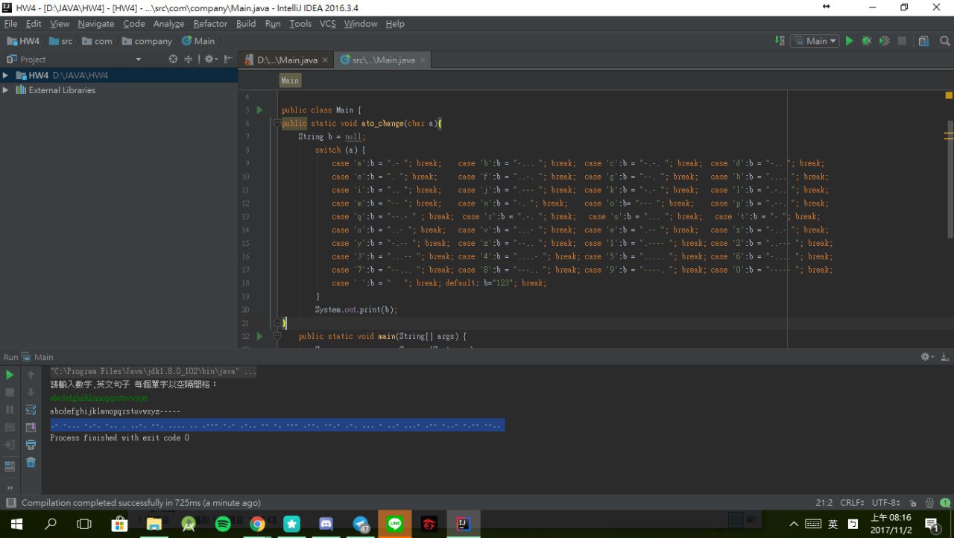
Task: Expand the HW4 project tree node
Action: 6,75
